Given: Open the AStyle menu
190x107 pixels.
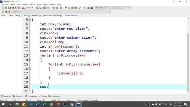Looking at the screenshot, I should point(45,4).
